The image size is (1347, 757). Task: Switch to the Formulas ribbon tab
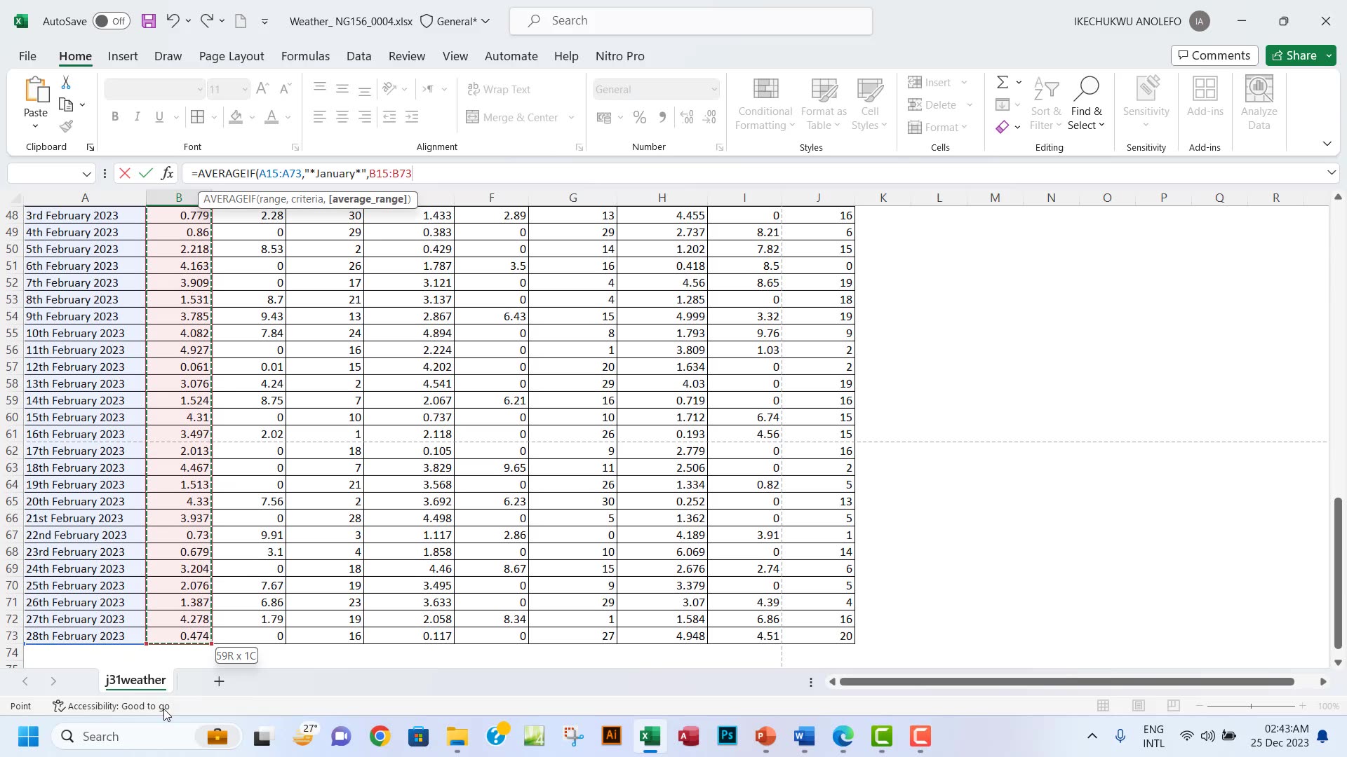click(305, 56)
